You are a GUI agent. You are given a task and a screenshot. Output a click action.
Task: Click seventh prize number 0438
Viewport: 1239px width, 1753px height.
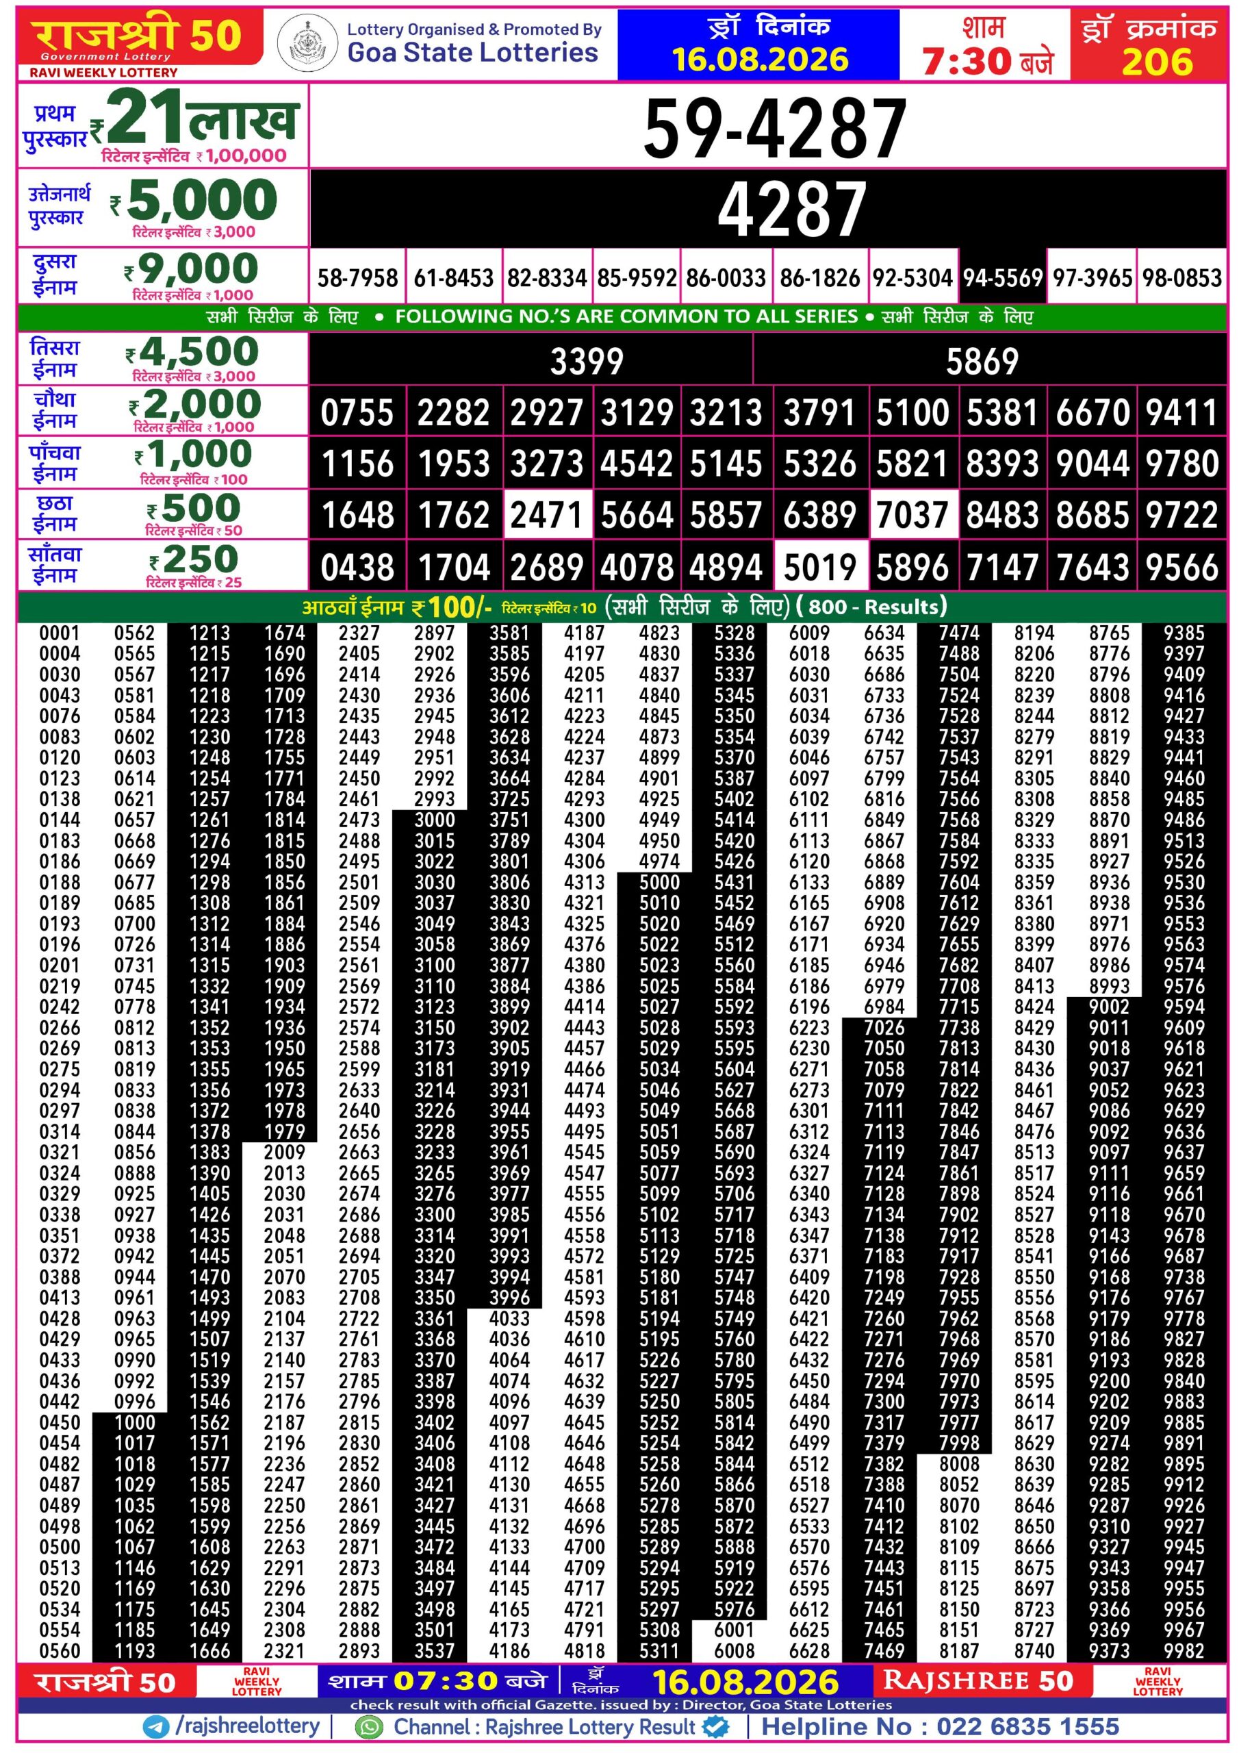click(x=357, y=567)
